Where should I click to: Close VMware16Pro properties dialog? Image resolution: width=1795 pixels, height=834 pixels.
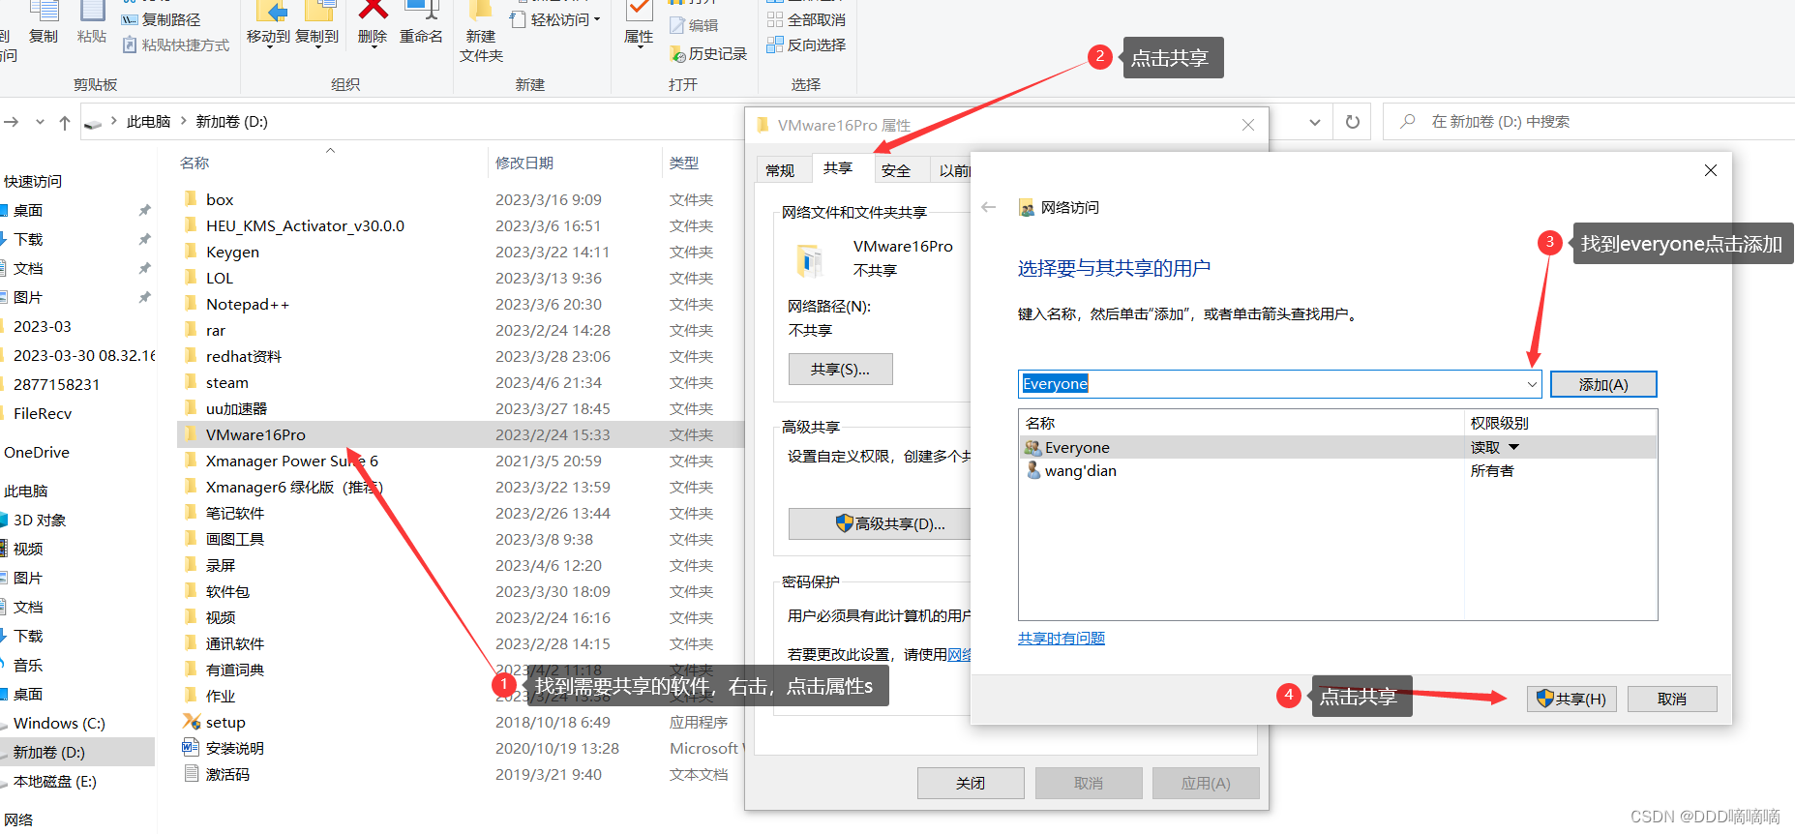click(1248, 125)
